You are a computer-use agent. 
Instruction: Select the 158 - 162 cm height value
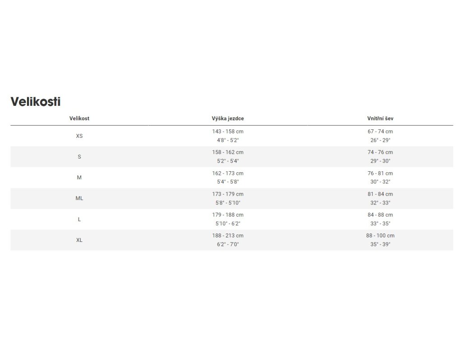pyautogui.click(x=228, y=152)
